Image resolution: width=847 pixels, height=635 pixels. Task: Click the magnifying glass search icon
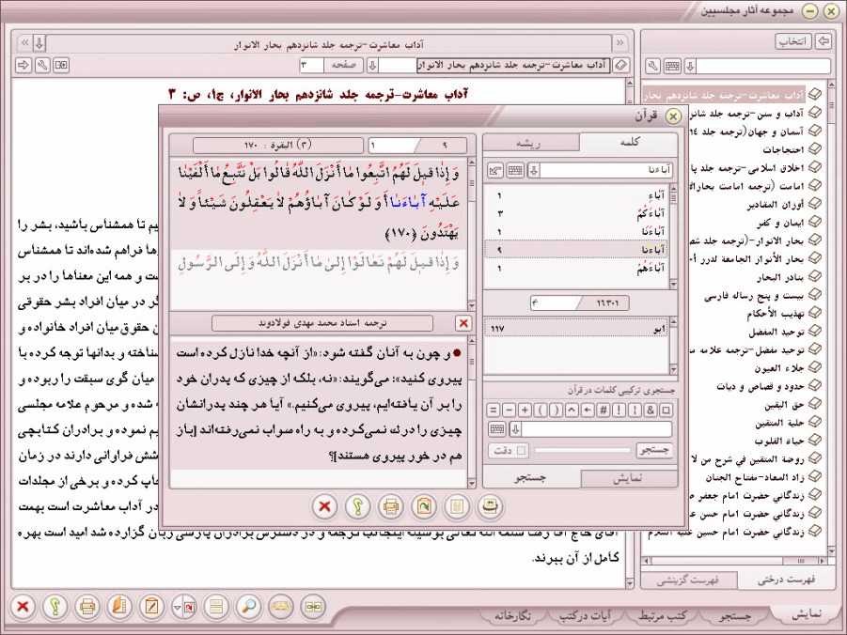click(x=248, y=607)
